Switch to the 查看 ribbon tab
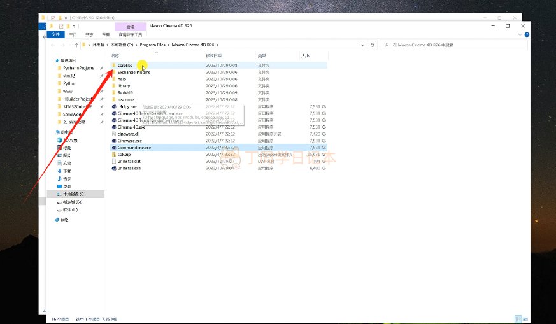This screenshot has width=556, height=324. point(106,35)
